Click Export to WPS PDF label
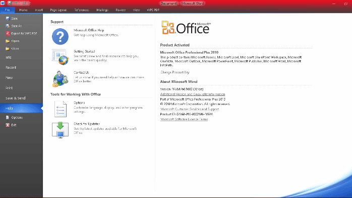The height and width of the screenshot is (198, 352). coord(24,33)
